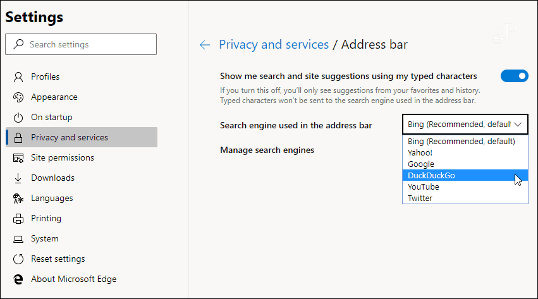
Task: Select YouTube from the search engine list
Action: (x=465, y=186)
